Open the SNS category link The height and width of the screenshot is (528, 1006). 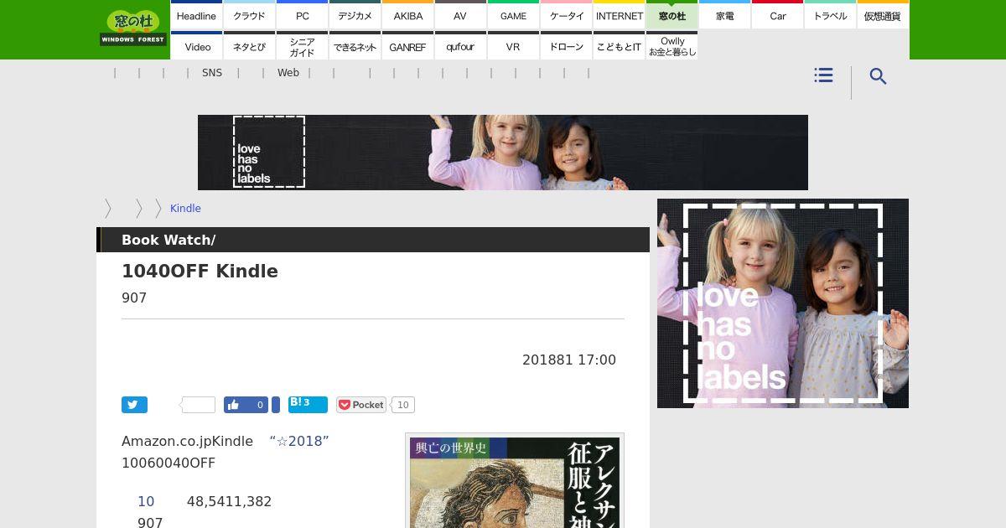coord(212,73)
